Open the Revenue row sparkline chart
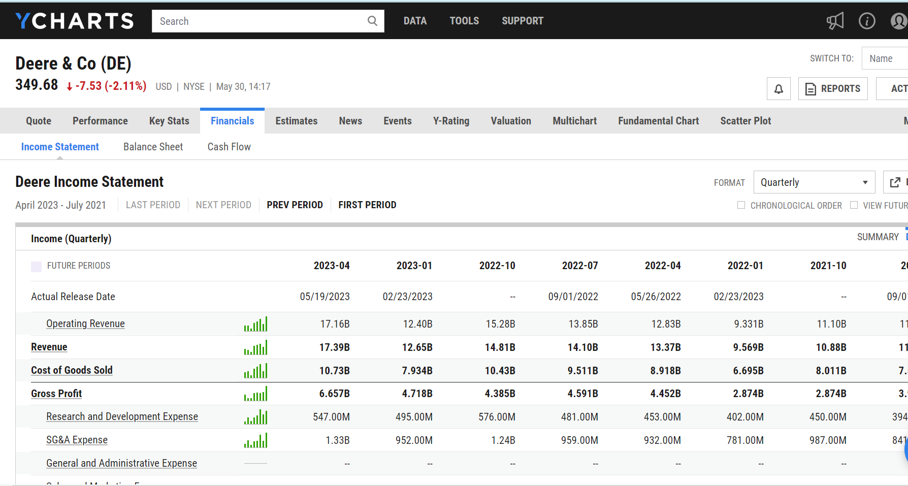Viewport: 908px width, 486px height. point(255,347)
